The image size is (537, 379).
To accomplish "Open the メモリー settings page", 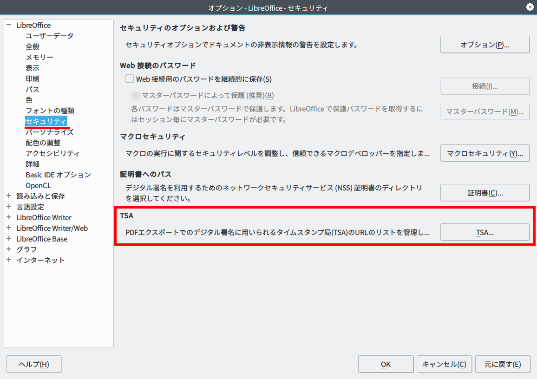I will [39, 57].
